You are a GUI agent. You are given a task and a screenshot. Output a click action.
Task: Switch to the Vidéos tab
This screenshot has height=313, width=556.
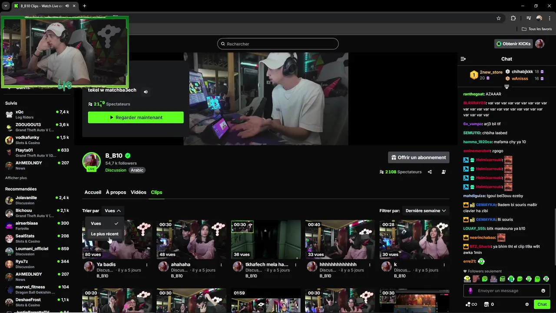pyautogui.click(x=139, y=192)
